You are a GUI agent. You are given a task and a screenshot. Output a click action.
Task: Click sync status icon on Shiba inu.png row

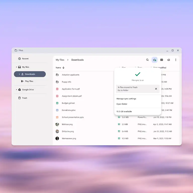pos(119,131)
